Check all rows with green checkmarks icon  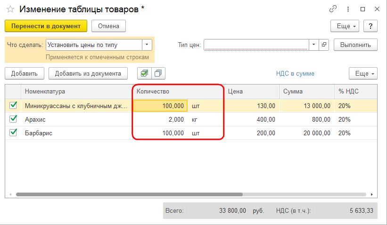coord(144,73)
